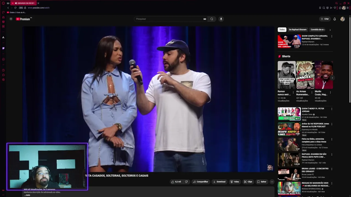Select the Todos filter chip
351x197 pixels.
[x=282, y=30]
